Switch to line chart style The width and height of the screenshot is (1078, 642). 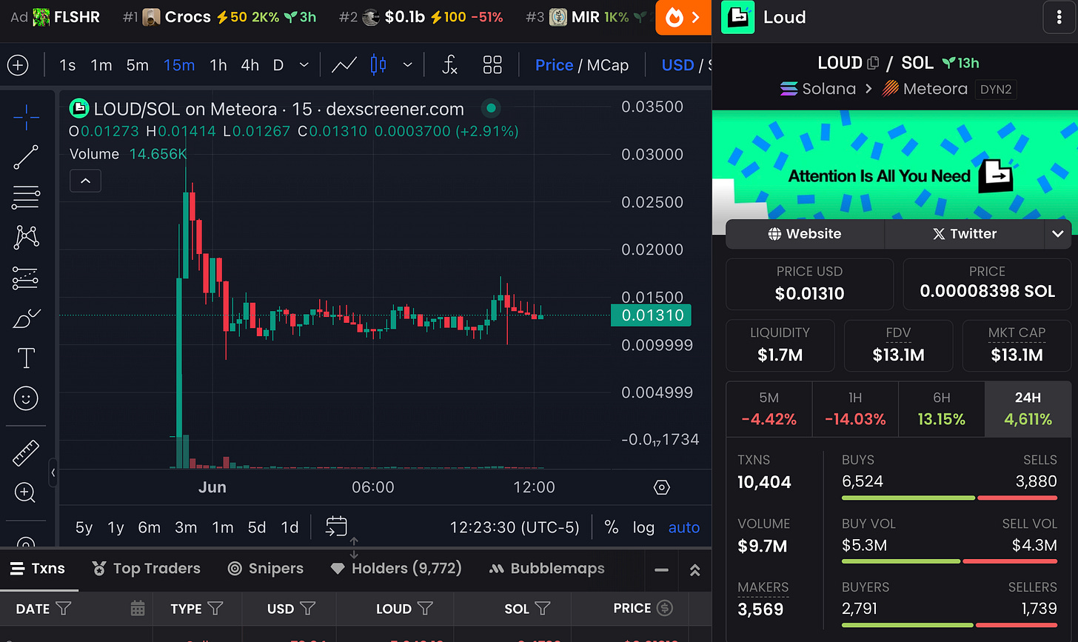[344, 65]
